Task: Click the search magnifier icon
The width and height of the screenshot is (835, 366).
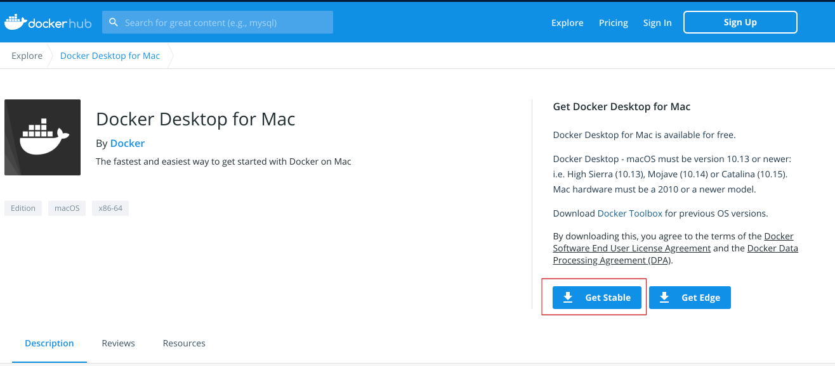Action: pos(114,22)
